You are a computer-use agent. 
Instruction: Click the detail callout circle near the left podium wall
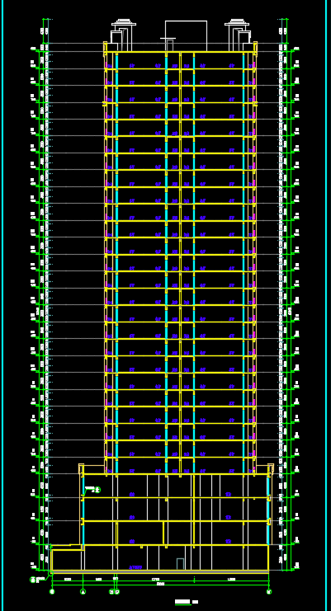coord(98,490)
